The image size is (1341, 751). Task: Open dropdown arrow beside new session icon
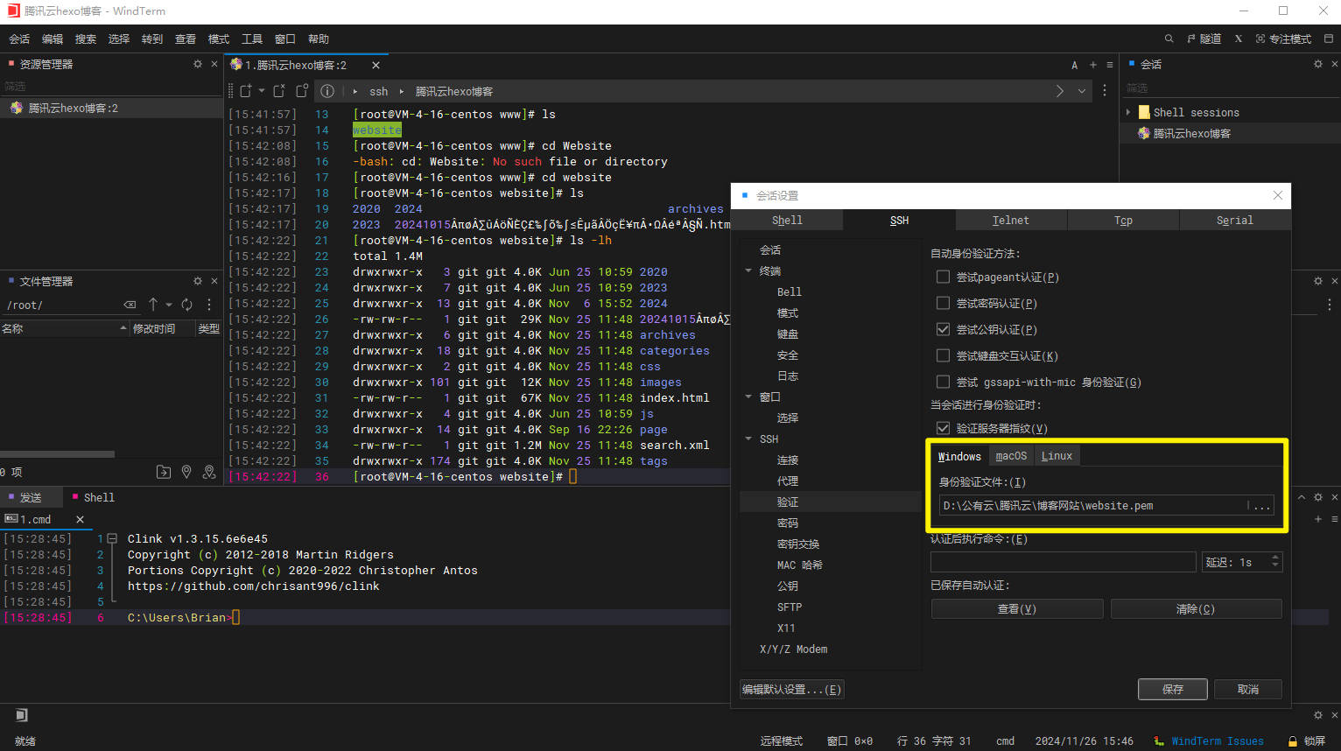pos(261,91)
